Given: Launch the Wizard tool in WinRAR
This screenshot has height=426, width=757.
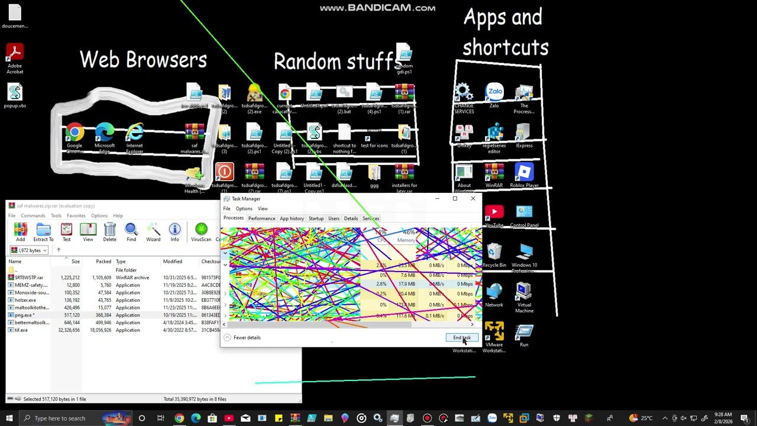Looking at the screenshot, I should pos(153,232).
